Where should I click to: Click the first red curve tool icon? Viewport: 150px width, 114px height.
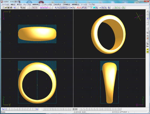pos(78,7)
